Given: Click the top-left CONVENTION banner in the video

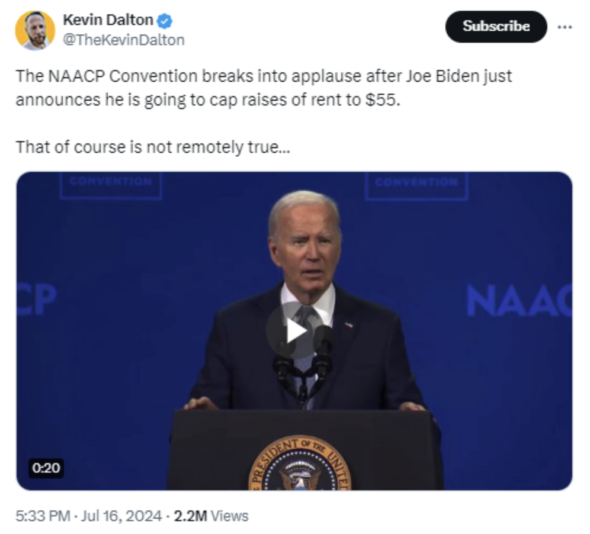Looking at the screenshot, I should coord(111,185).
